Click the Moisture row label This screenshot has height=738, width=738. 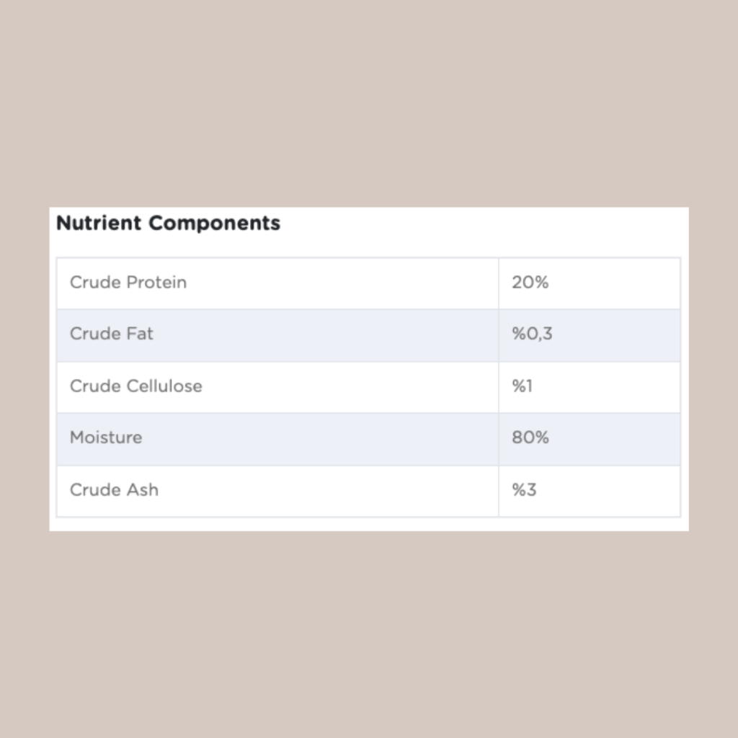click(x=106, y=437)
